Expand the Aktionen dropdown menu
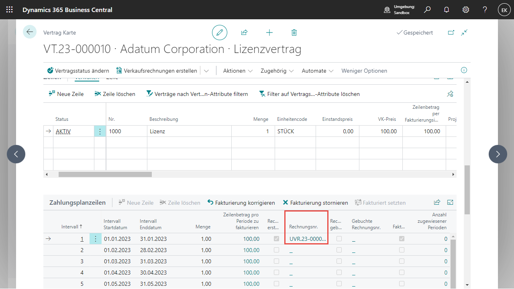The image size is (514, 289). coord(238,71)
